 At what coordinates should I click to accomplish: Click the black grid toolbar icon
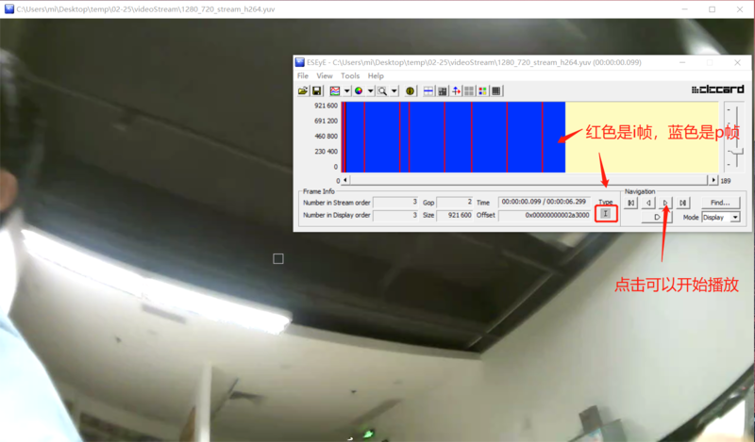point(496,91)
